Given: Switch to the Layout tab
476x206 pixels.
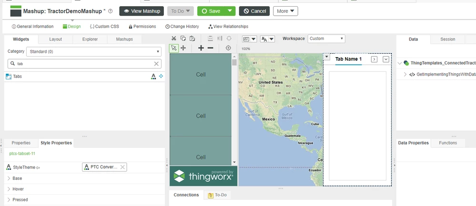Looking at the screenshot, I should tap(56, 39).
